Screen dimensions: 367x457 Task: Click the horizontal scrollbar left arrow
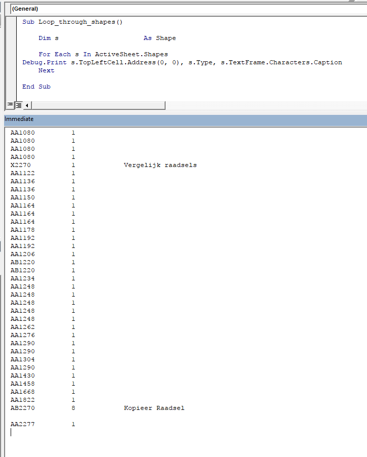pos(27,105)
